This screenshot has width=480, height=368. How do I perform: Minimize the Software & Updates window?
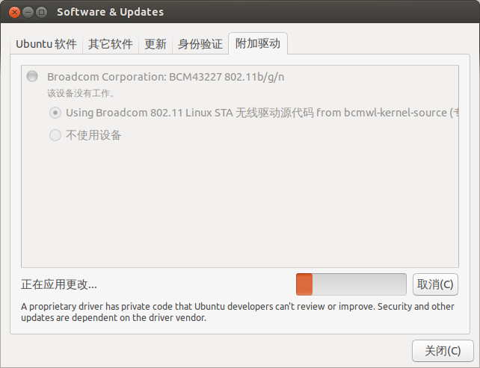tap(28, 12)
